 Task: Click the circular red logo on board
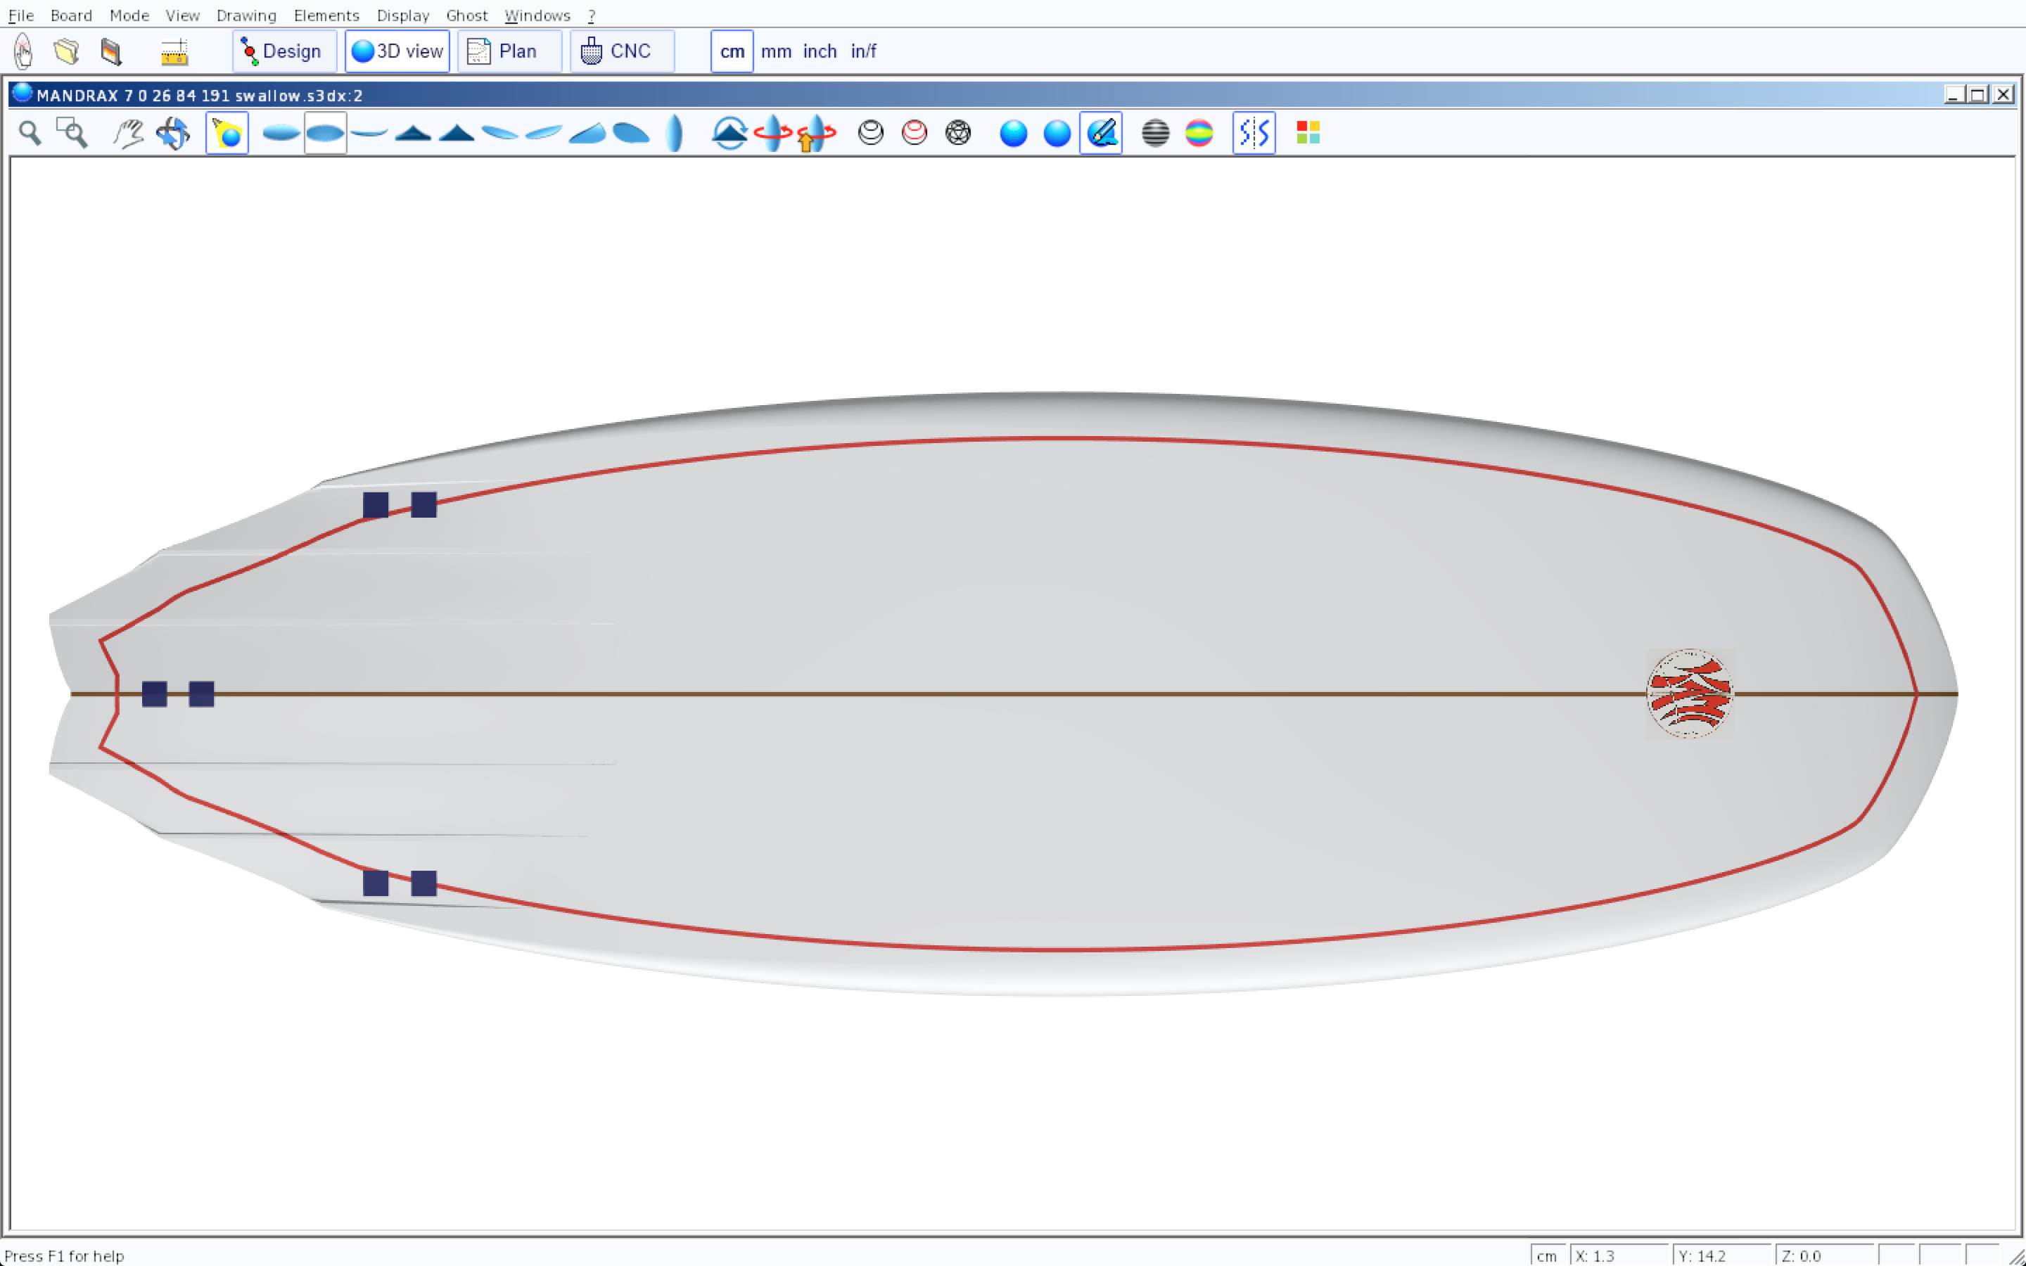click(1688, 693)
